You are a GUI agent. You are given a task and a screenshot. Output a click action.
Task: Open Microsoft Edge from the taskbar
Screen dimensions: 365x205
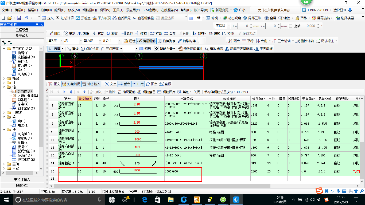[145, 199]
